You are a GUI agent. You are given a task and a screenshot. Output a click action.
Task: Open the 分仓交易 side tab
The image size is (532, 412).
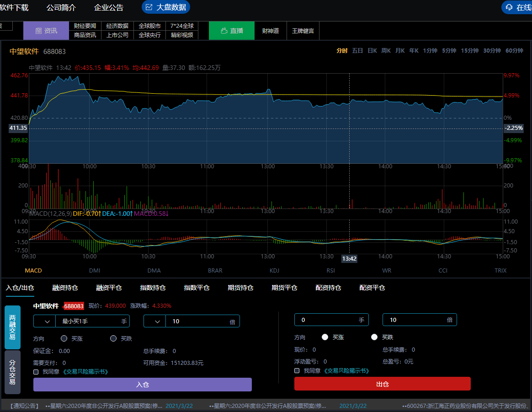pyautogui.click(x=12, y=372)
